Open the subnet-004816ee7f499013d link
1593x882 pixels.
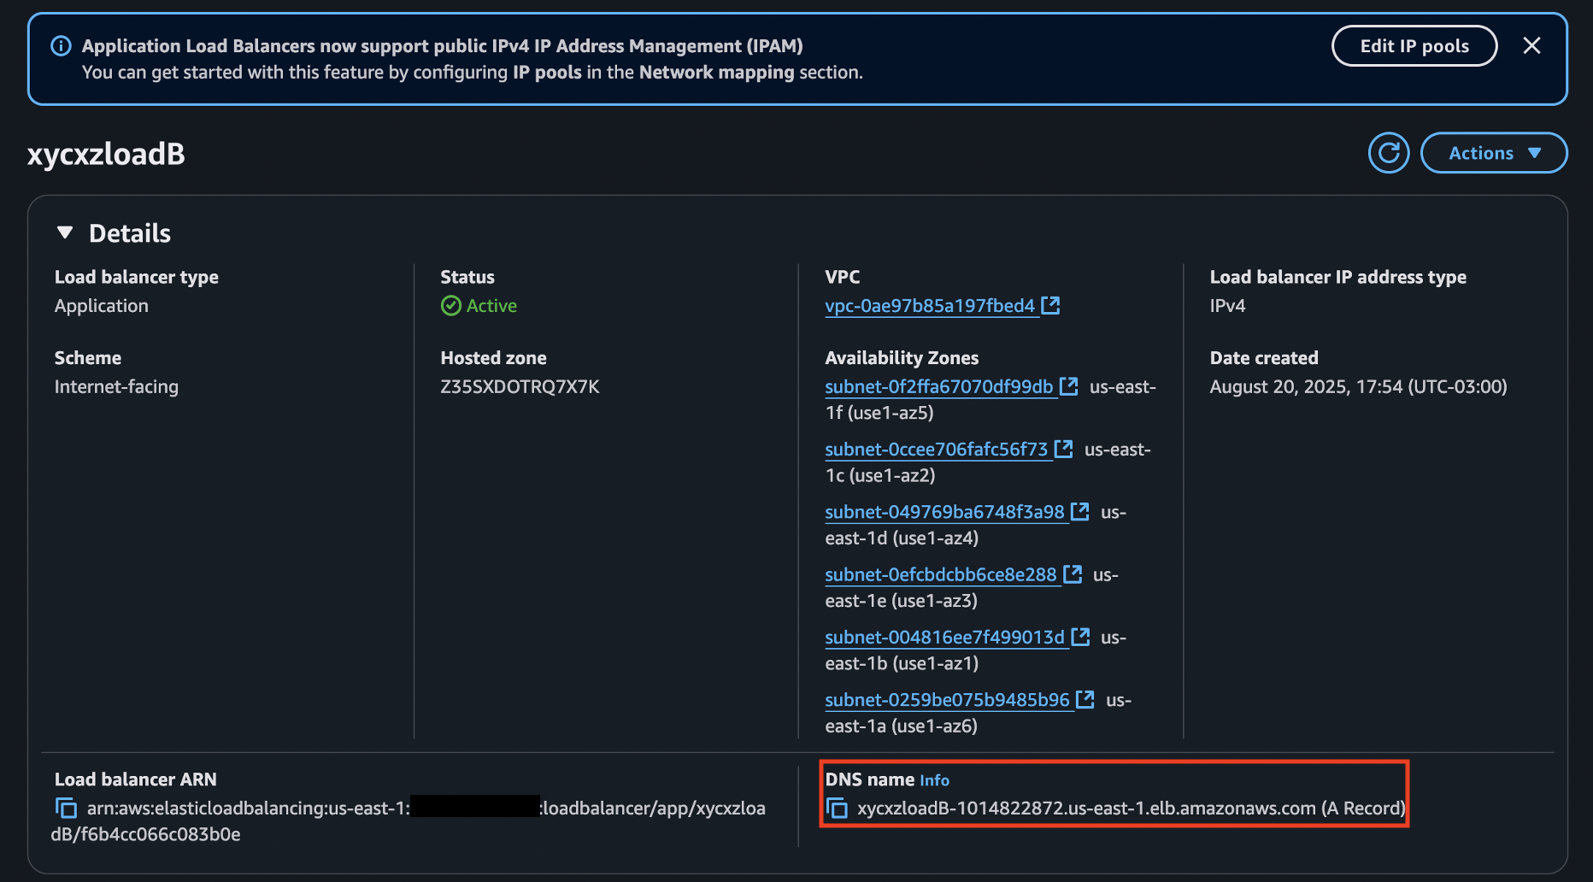coord(943,637)
